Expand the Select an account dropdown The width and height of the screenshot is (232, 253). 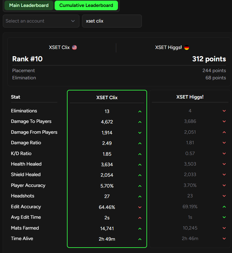pyautogui.click(x=41, y=21)
